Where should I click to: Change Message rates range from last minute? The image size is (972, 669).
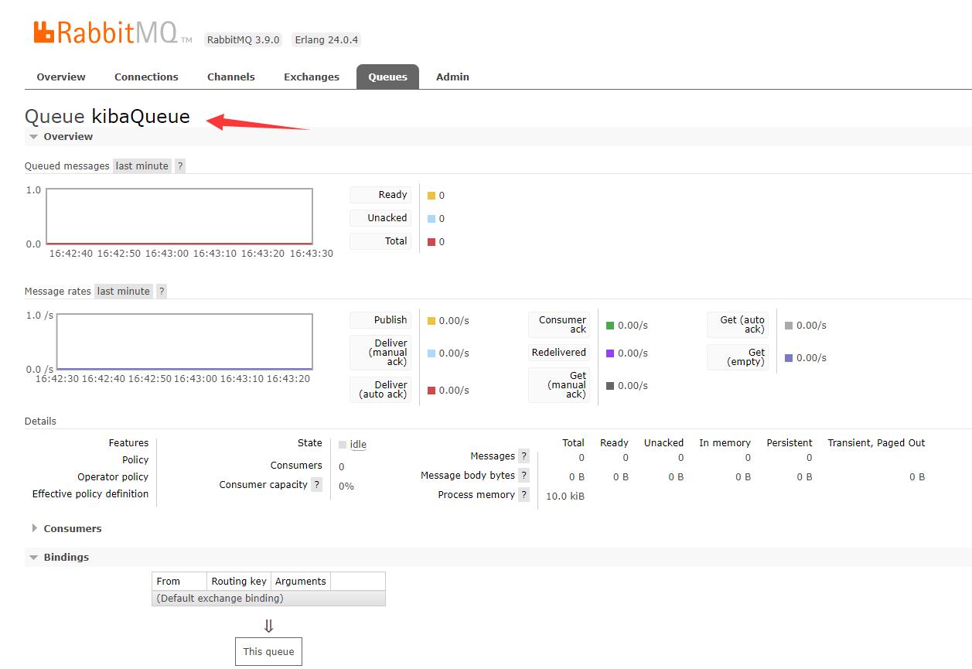(x=124, y=292)
